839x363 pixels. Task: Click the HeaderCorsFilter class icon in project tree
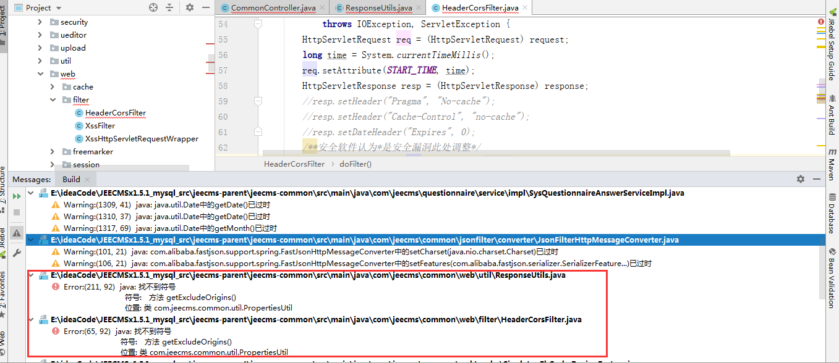coord(79,113)
